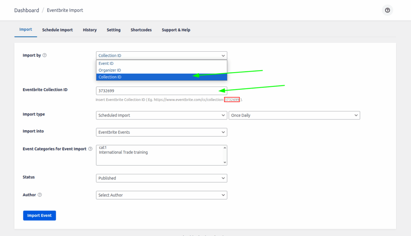Screen dimensions: 411x236
Task: Click the Dashboard breadcrumb link
Action: click(26, 10)
